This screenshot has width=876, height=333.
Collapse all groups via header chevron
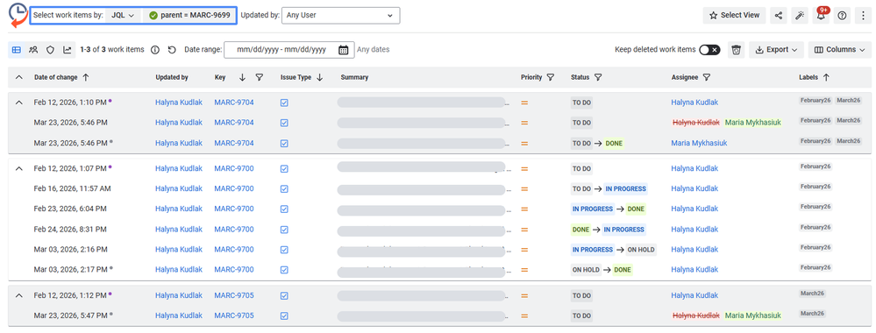pyautogui.click(x=19, y=78)
